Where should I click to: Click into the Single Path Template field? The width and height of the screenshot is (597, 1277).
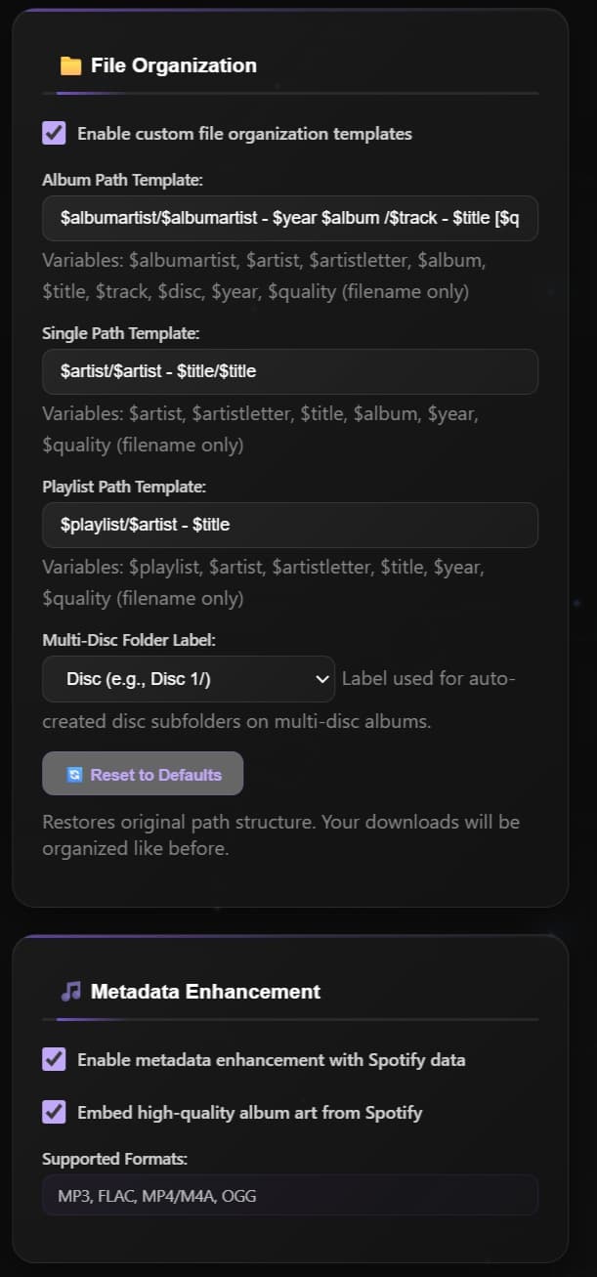tap(289, 371)
